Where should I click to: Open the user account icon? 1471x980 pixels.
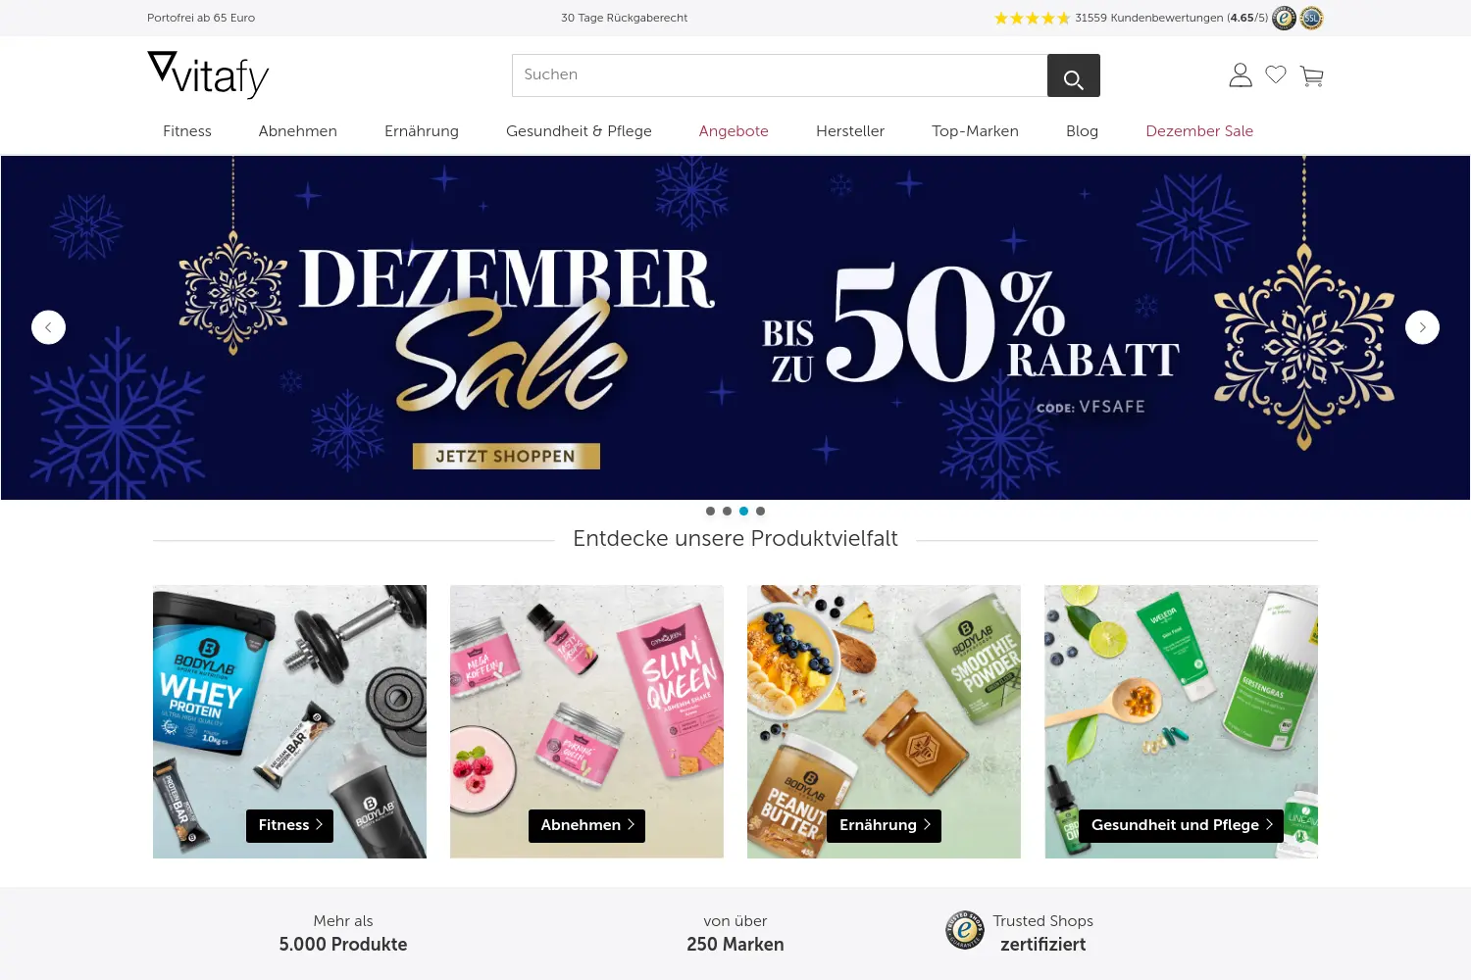coord(1241,75)
